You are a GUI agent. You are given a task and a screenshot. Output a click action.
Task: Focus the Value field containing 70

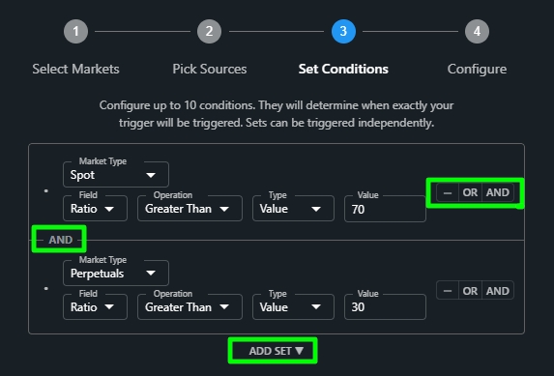click(x=385, y=209)
